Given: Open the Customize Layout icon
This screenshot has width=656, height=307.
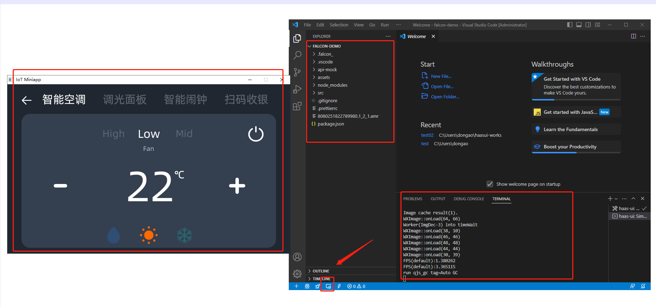Looking at the screenshot, I should click(x=597, y=25).
